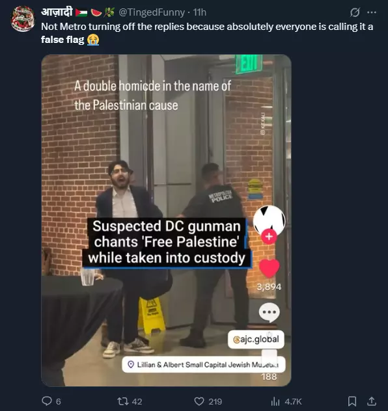The image size is (388, 411).
Task: Open the video comments bubble icon
Action: click(269, 312)
